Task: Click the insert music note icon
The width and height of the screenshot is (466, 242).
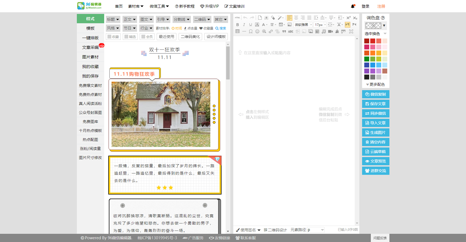Action: [324, 31]
